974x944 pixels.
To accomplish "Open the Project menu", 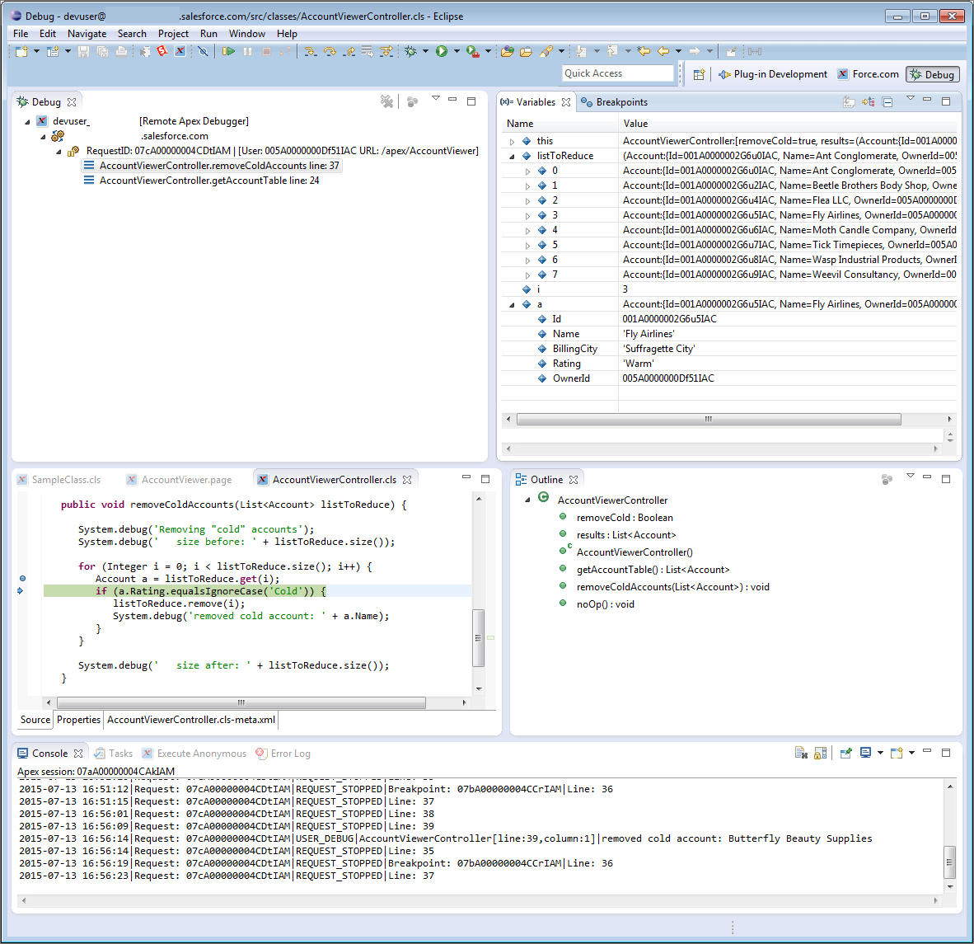I will (173, 34).
